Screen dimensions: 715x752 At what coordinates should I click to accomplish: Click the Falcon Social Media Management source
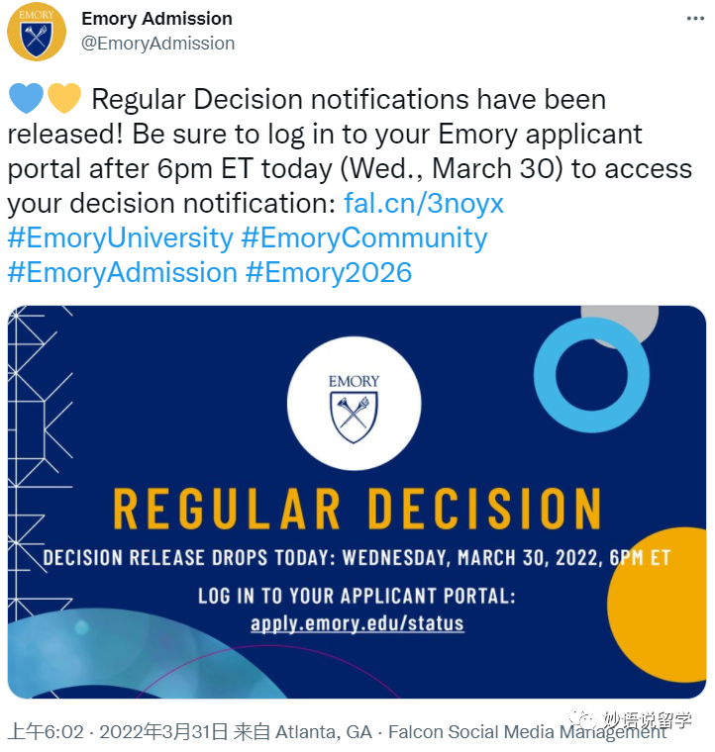(527, 732)
